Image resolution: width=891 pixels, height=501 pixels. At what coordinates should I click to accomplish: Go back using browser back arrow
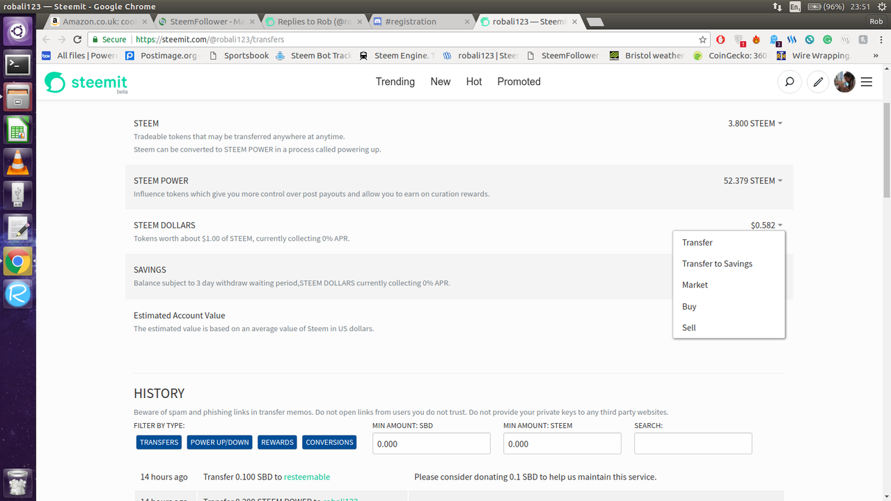click(x=47, y=40)
